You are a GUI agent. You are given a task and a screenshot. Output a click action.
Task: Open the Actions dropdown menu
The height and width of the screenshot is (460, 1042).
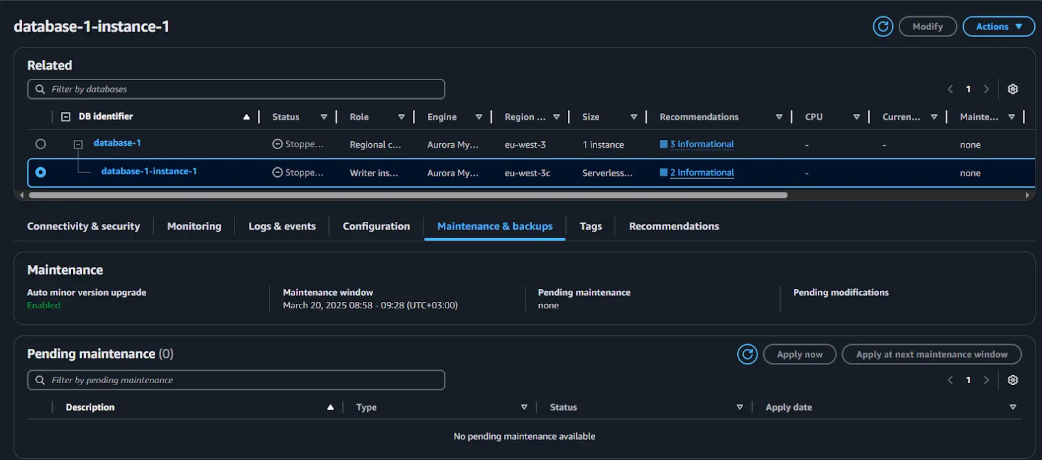coord(998,27)
